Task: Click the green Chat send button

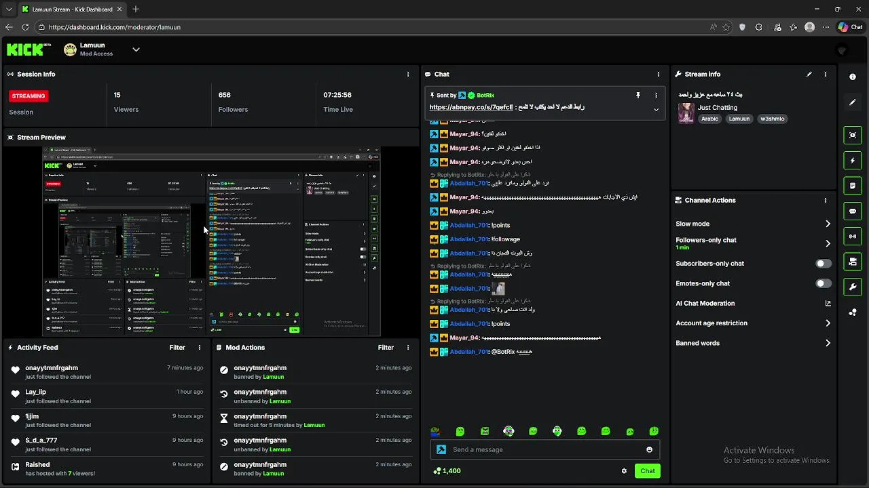Action: click(x=648, y=471)
